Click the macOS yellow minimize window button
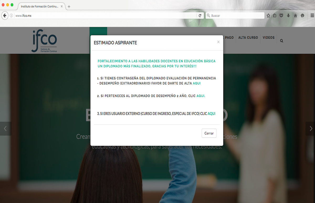The width and height of the screenshot is (315, 203). (x=7, y=5)
